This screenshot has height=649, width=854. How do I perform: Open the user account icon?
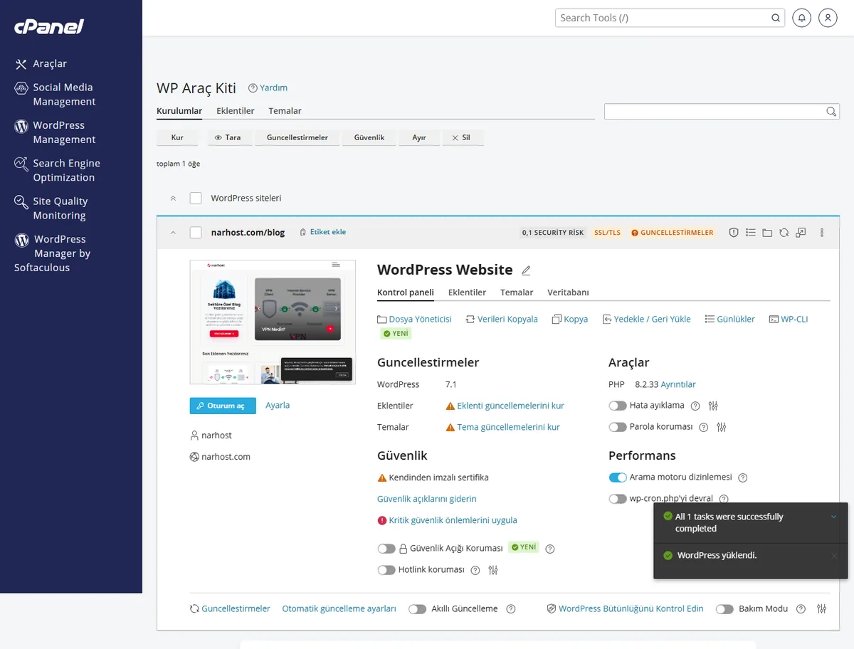(x=828, y=18)
